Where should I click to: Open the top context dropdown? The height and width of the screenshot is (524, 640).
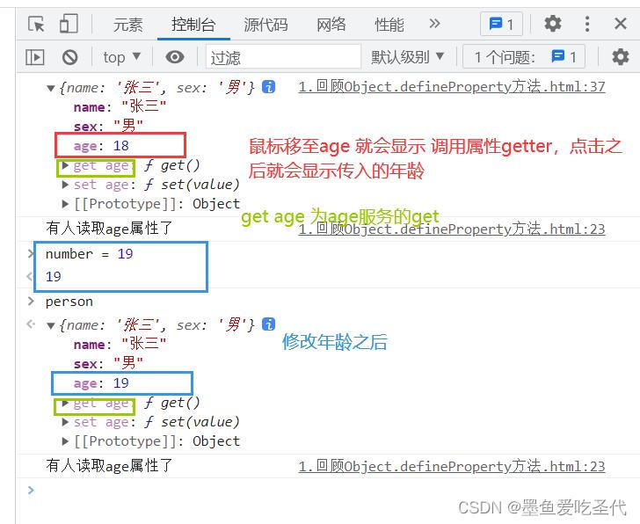tap(121, 57)
